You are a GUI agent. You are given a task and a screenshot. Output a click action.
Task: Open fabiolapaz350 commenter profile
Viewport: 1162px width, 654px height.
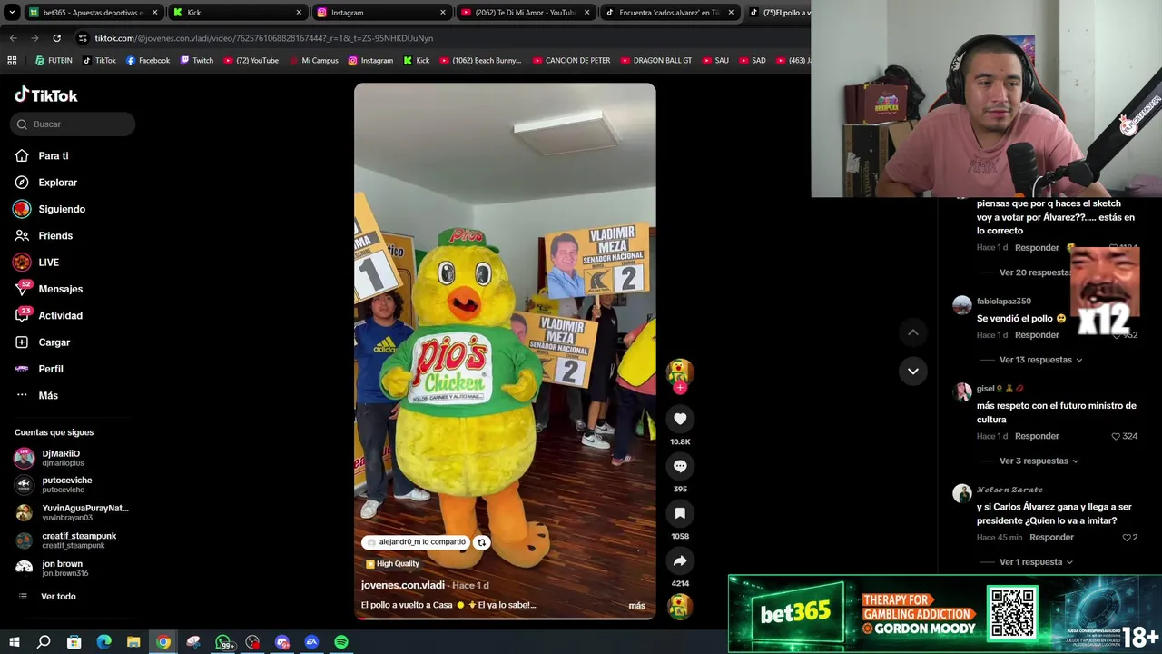1003,302
